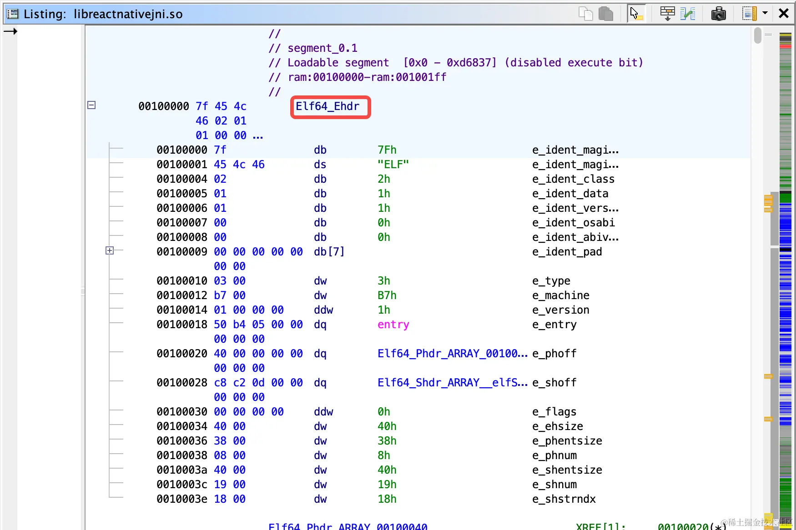Click the e_ident_osabi field name

point(574,223)
